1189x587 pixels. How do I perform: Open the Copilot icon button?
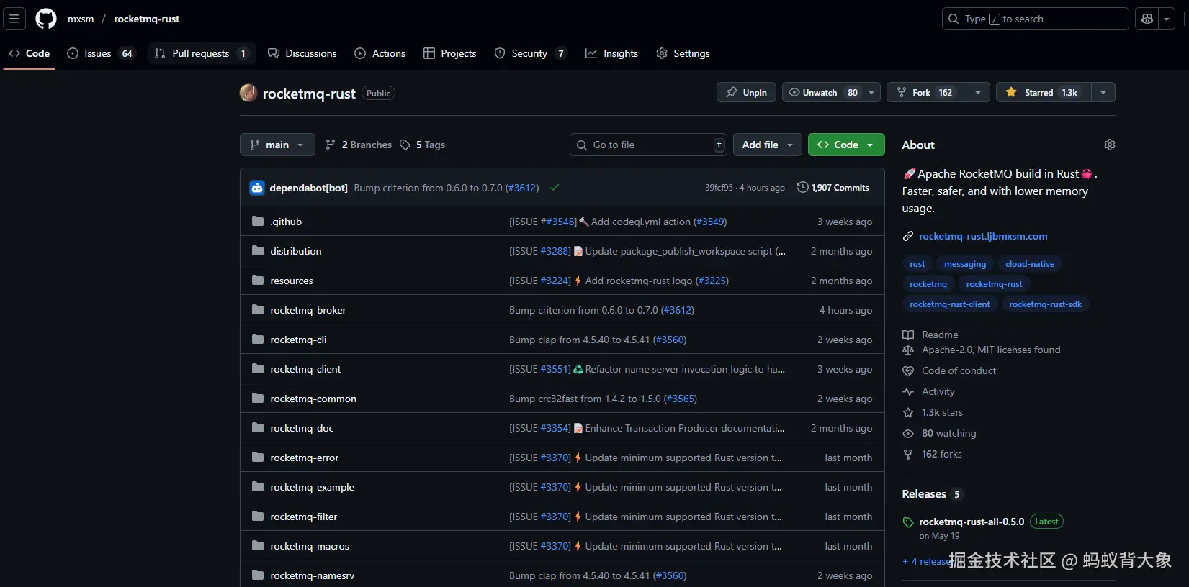pos(1147,19)
